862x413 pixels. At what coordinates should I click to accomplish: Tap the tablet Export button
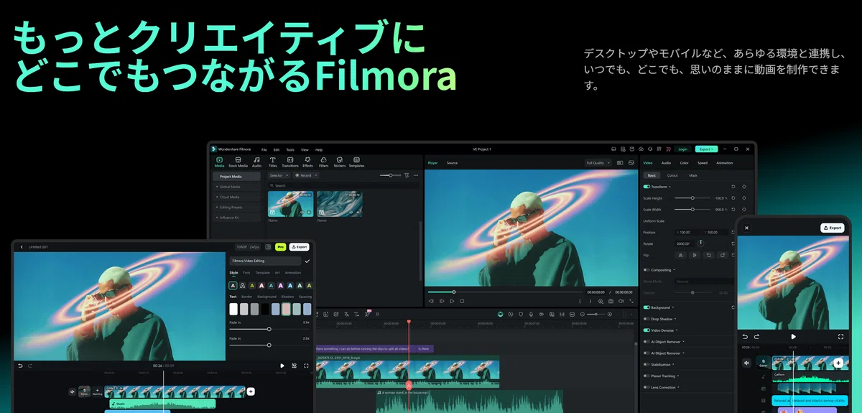point(300,246)
